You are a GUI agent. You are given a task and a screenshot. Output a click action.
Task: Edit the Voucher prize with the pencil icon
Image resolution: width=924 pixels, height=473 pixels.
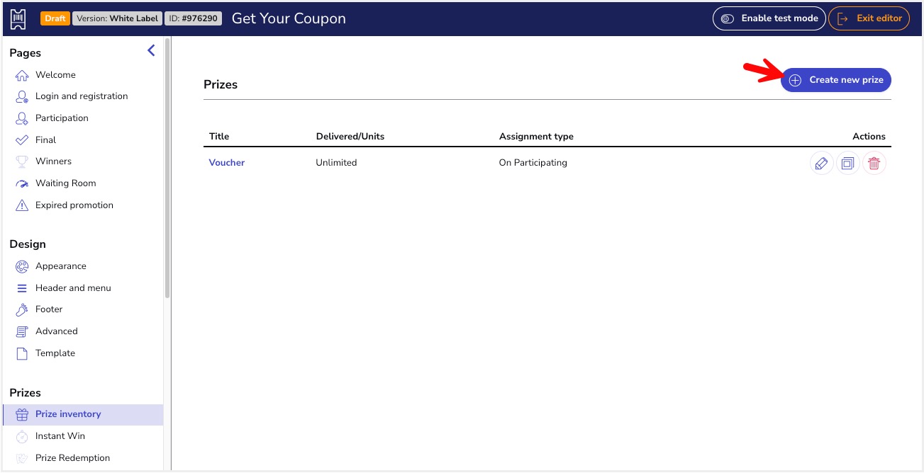(x=821, y=163)
